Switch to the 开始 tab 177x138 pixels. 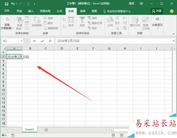pos(19,11)
